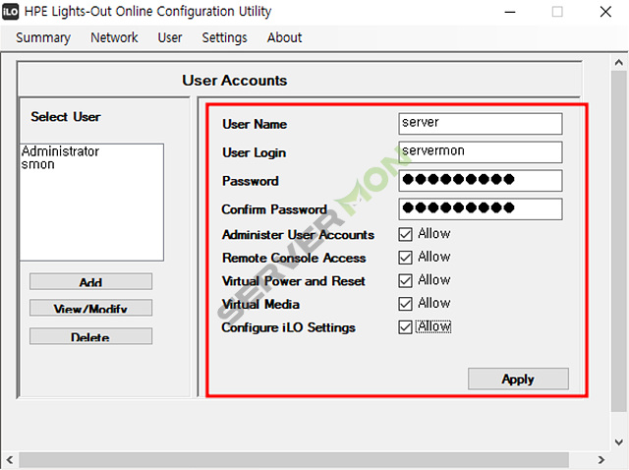Focus the User Name field
The width and height of the screenshot is (629, 470).
pos(481,124)
